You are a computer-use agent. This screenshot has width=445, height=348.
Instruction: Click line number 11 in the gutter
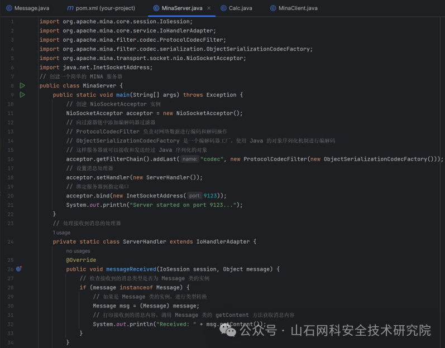(x=11, y=113)
